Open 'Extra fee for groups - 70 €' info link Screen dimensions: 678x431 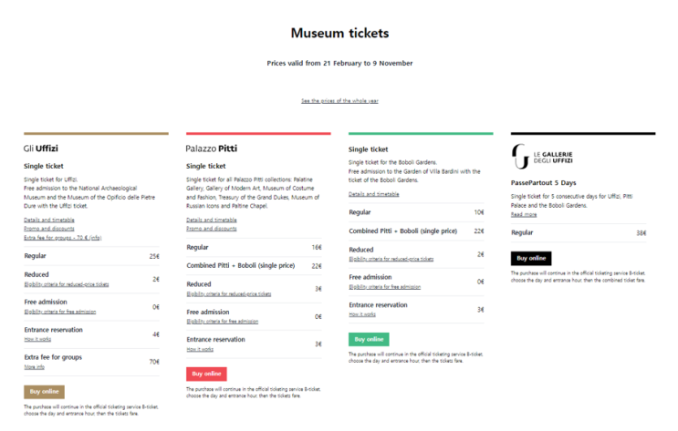point(62,237)
